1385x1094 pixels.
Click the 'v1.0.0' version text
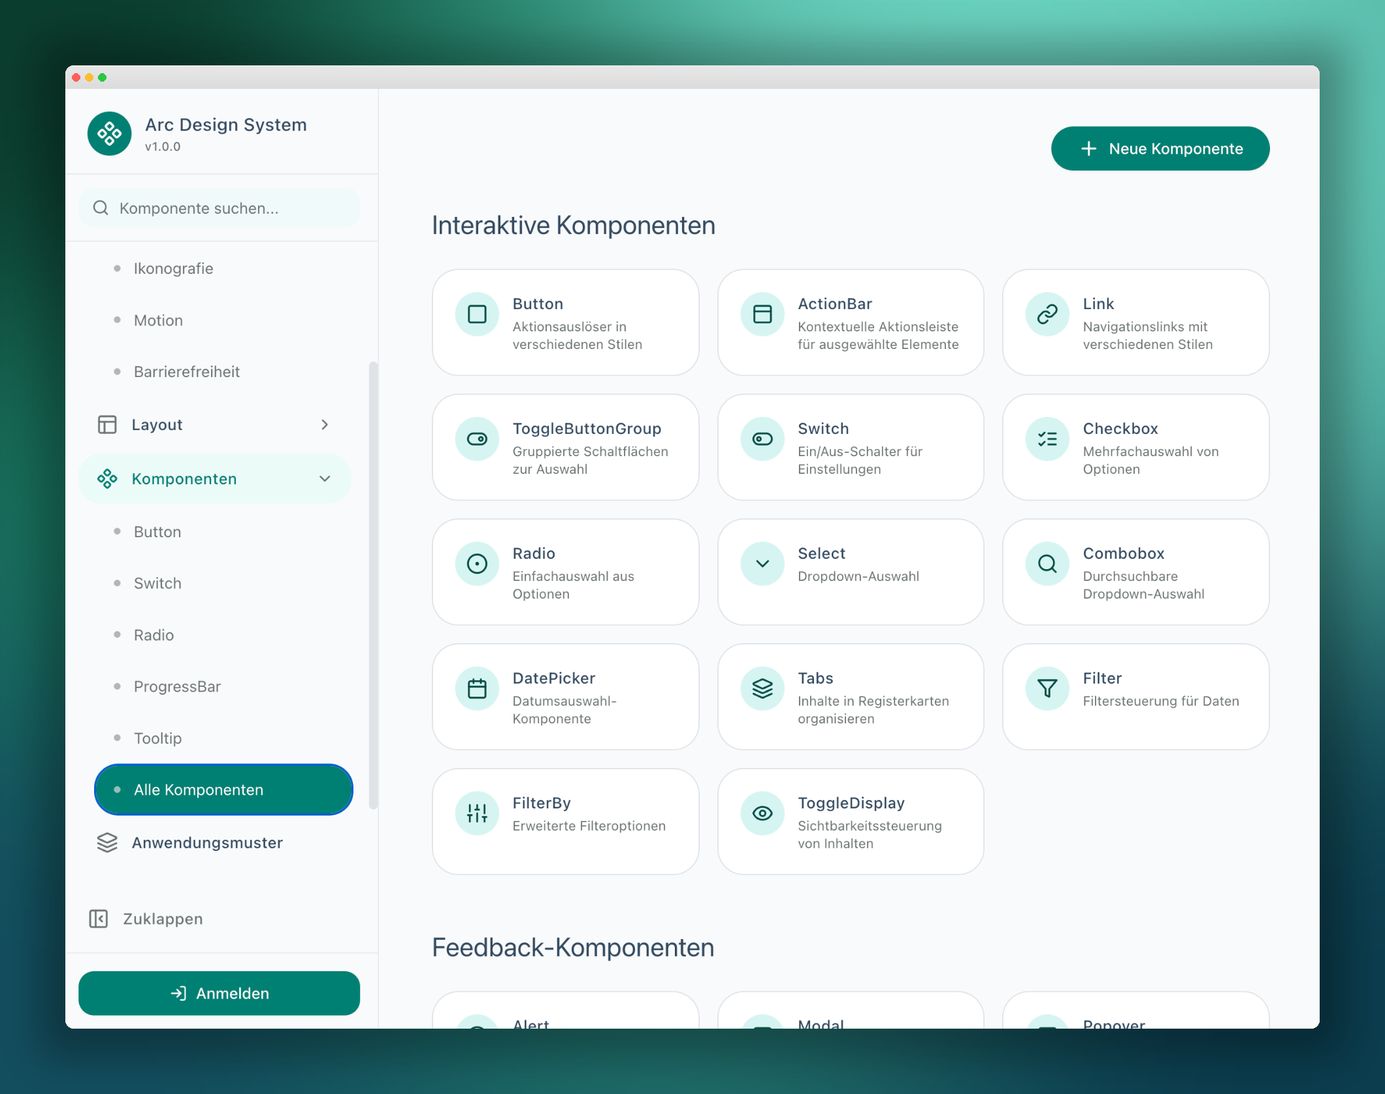163,146
